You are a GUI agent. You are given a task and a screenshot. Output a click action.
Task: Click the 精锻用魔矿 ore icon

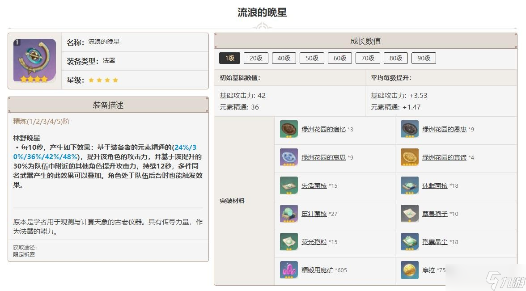click(x=289, y=270)
